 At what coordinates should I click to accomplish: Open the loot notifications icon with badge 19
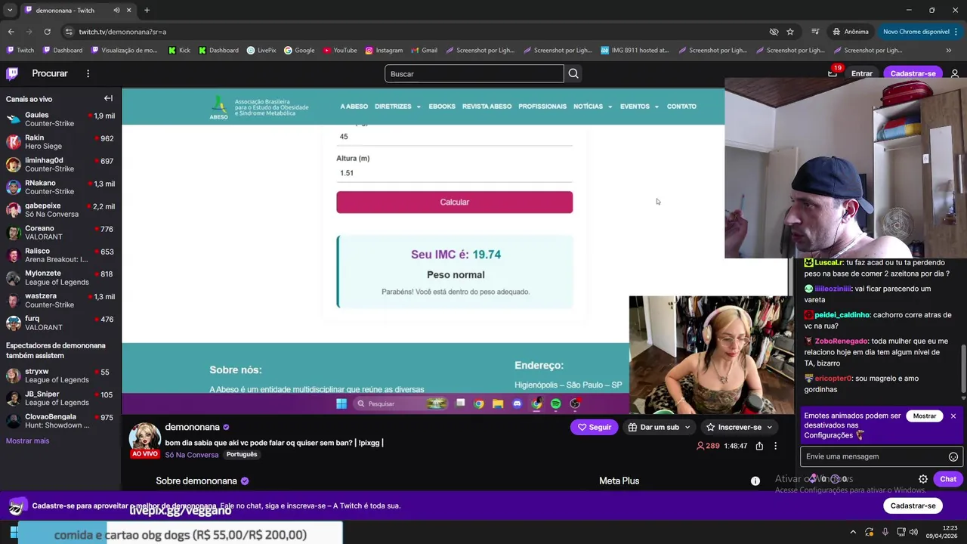833,73
